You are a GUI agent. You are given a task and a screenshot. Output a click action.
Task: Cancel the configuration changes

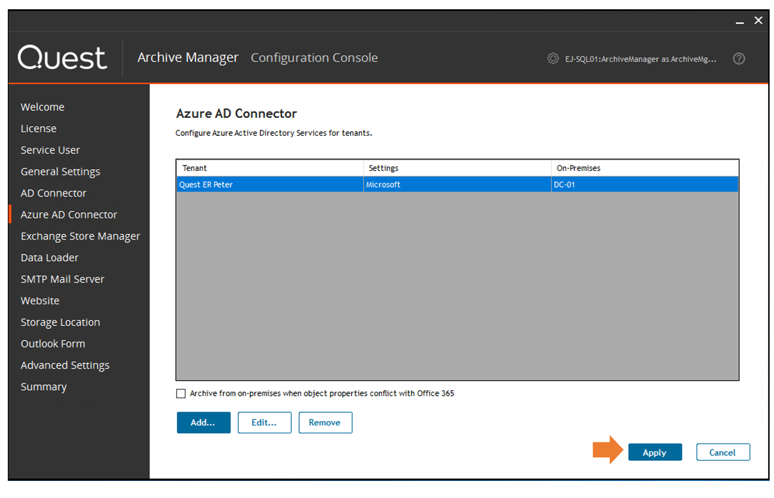(x=723, y=453)
